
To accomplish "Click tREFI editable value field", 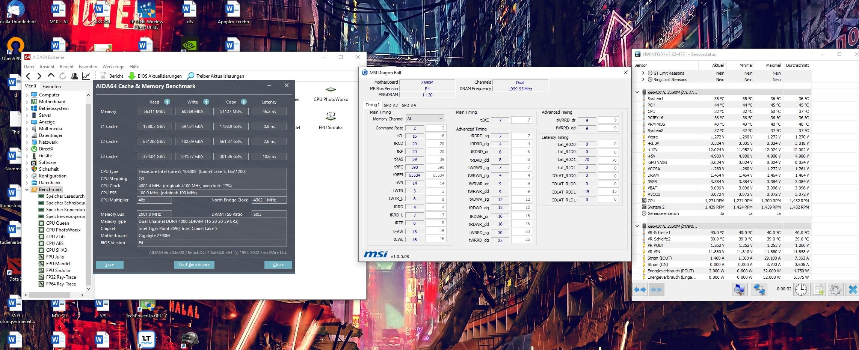I will point(436,175).
